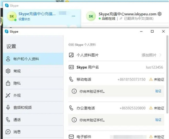Click chat header gear icon in background window

click(159, 14)
